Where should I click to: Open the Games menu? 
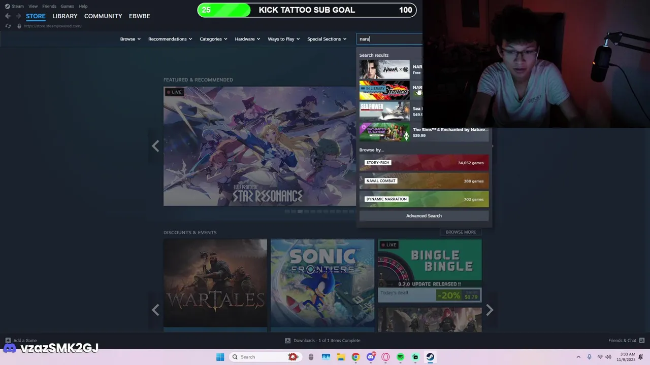[x=67, y=6]
